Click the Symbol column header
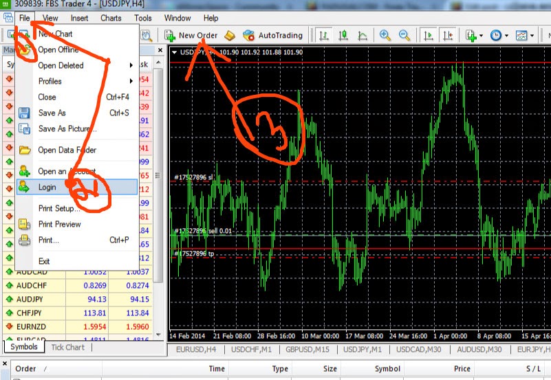Viewport: 551px width, 380px height. pyautogui.click(x=372, y=369)
